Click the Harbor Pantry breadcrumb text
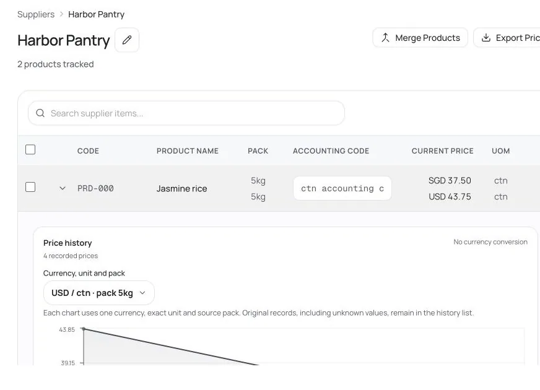The width and height of the screenshot is (540, 390). pos(96,14)
